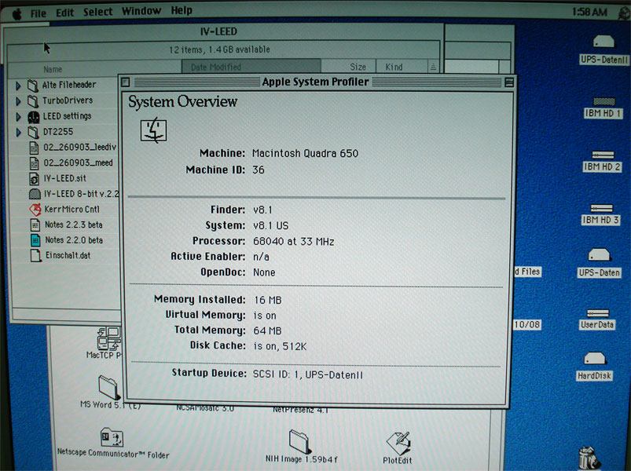
Task: Select the PlotEdit application icon
Action: tap(398, 444)
